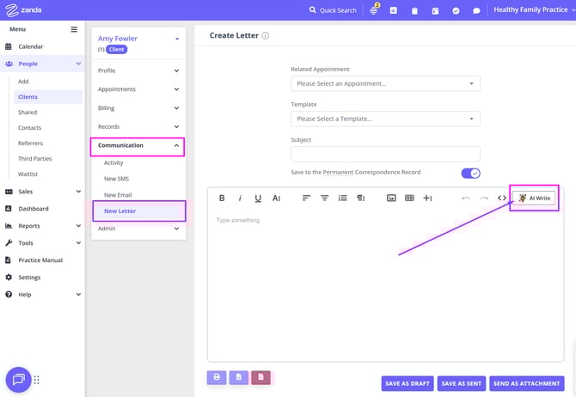Open Calendar from the left menu
Viewport: 576px width, 397px height.
click(x=31, y=46)
